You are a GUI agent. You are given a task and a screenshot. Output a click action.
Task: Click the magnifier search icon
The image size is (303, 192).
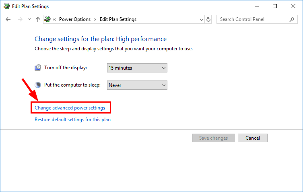pos(292,19)
